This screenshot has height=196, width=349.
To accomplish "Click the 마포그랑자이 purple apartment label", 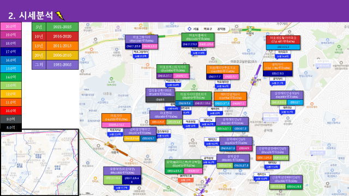I will click(x=142, y=39).
